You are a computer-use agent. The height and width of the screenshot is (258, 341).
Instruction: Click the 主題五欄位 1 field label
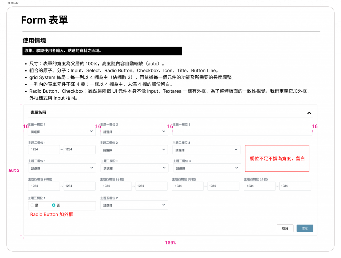[37, 198]
